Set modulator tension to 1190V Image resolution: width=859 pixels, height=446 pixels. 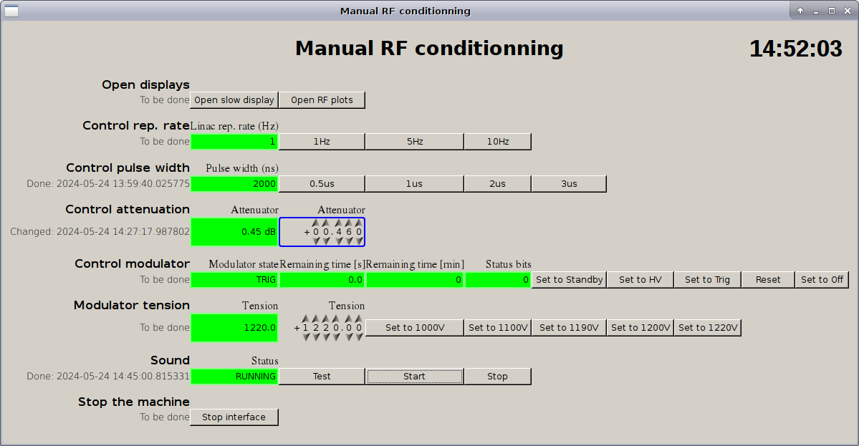tap(569, 328)
